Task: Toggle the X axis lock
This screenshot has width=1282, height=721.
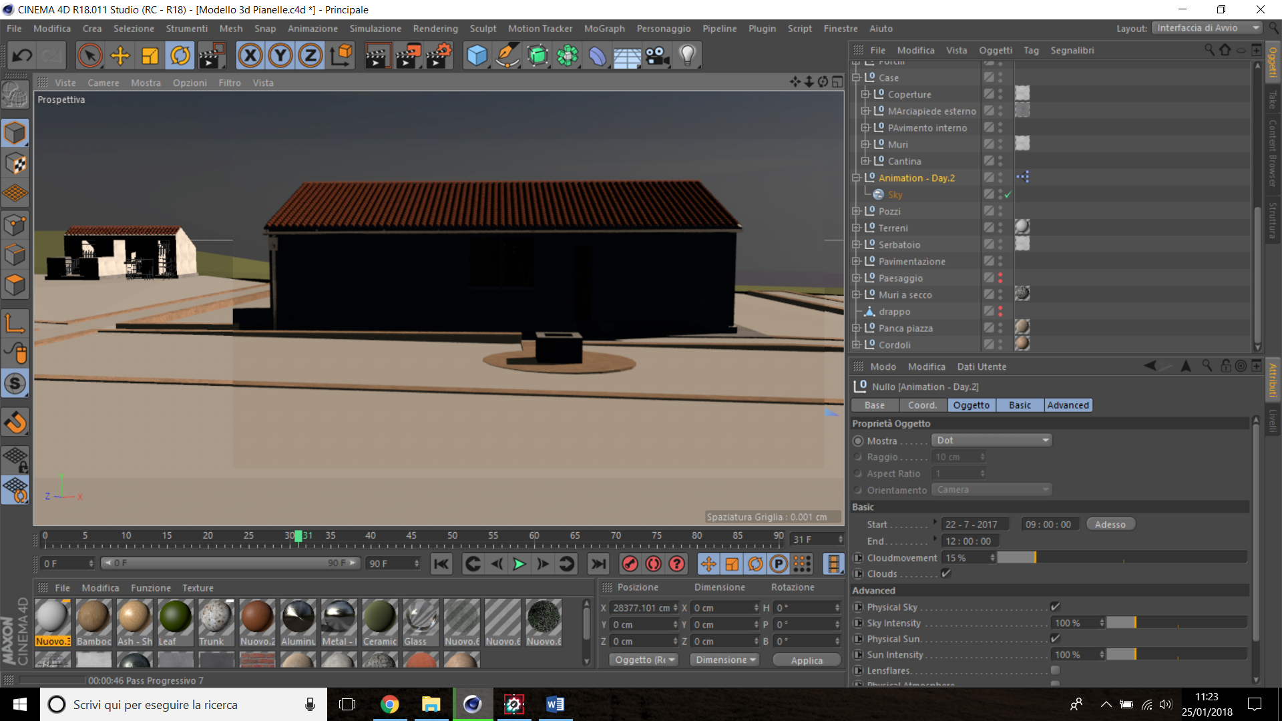Action: (250, 55)
